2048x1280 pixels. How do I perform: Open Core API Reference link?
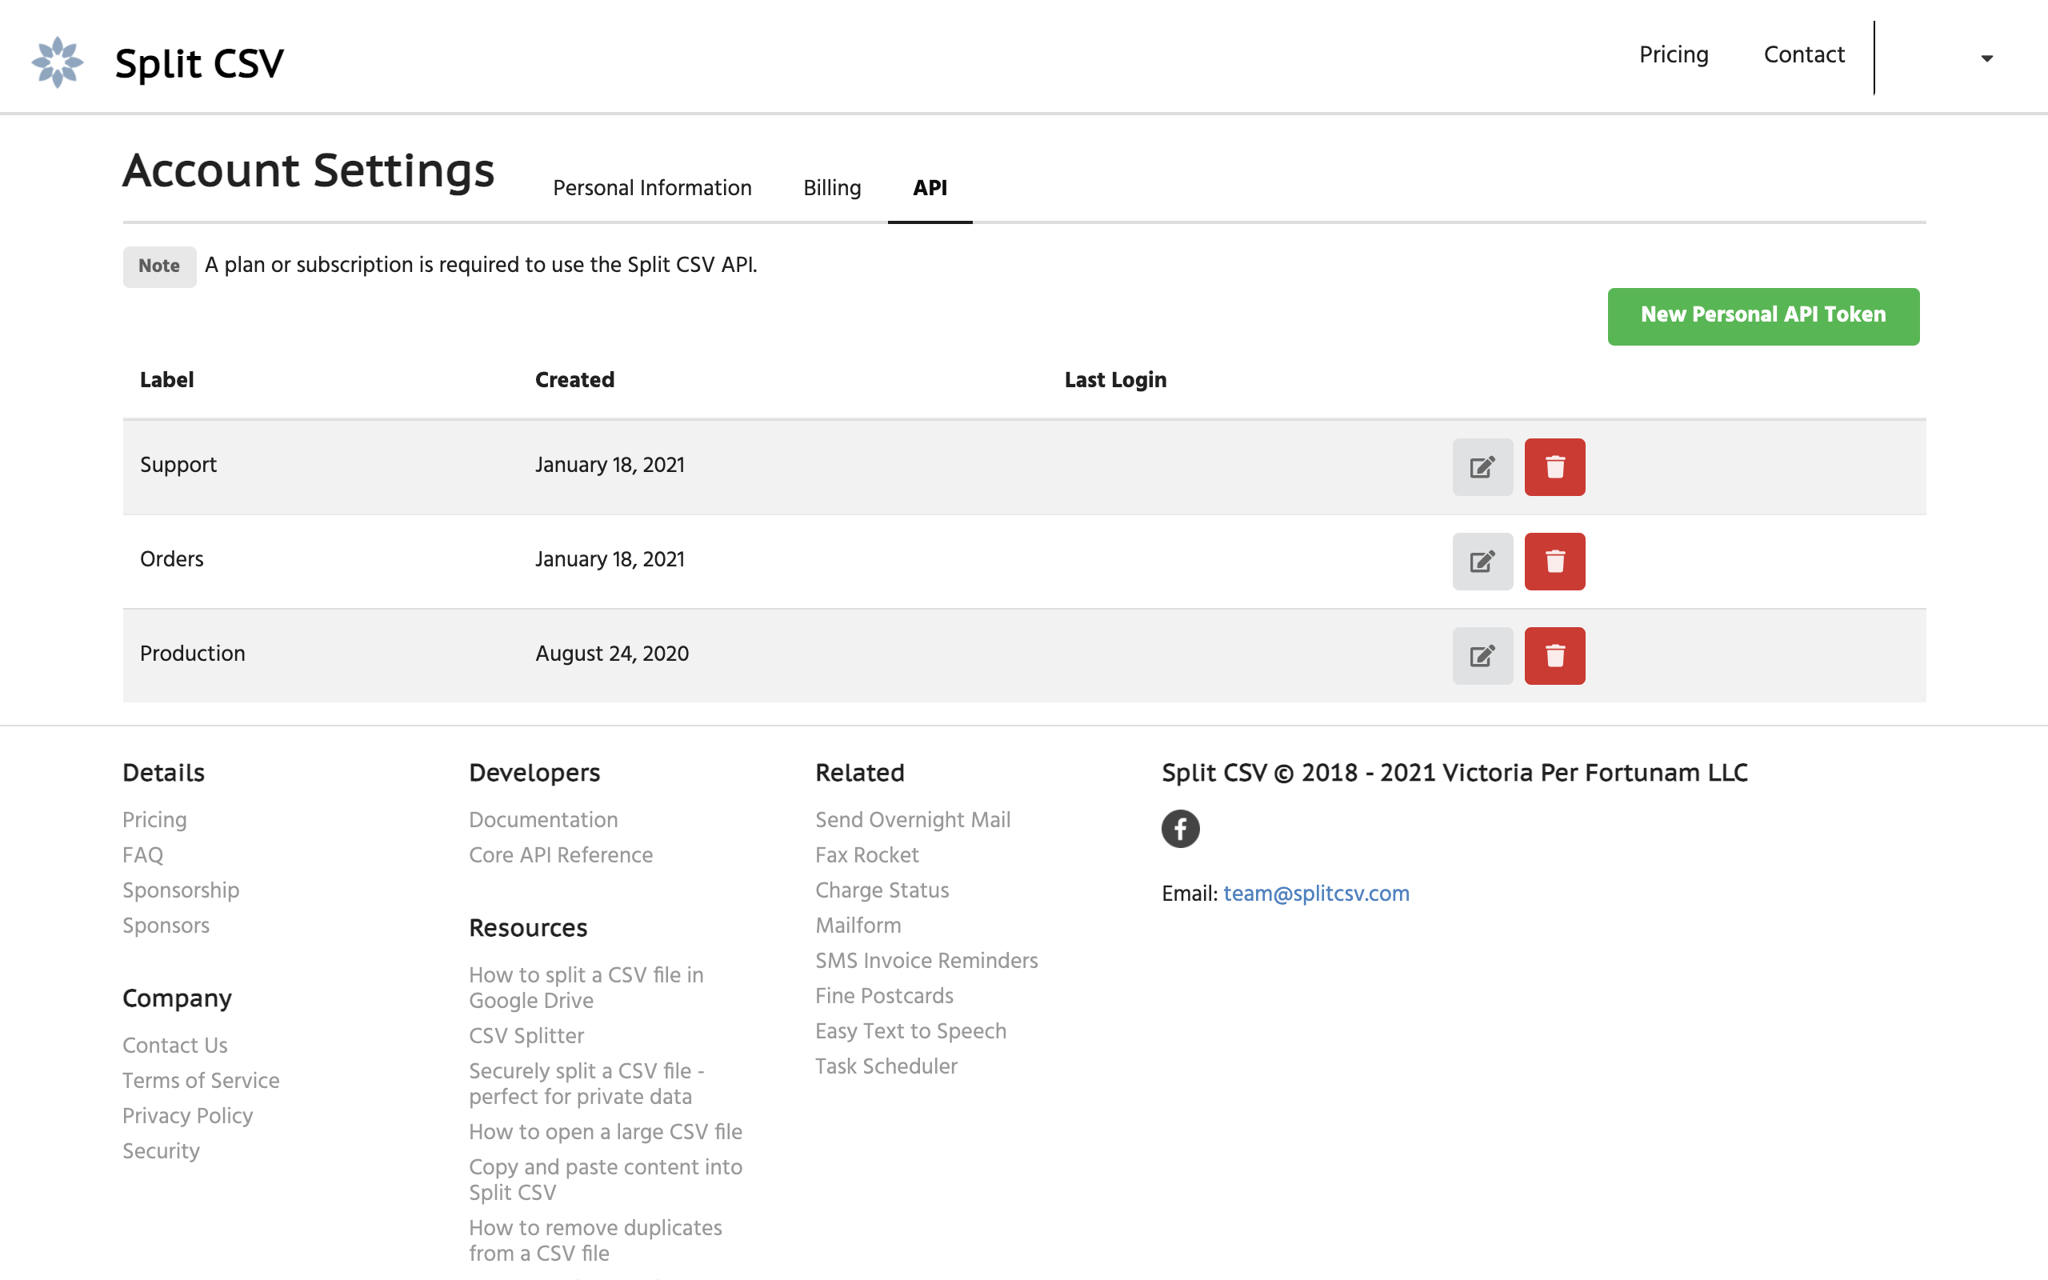[x=560, y=855]
